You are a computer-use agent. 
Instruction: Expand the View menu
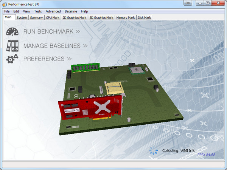(26, 11)
